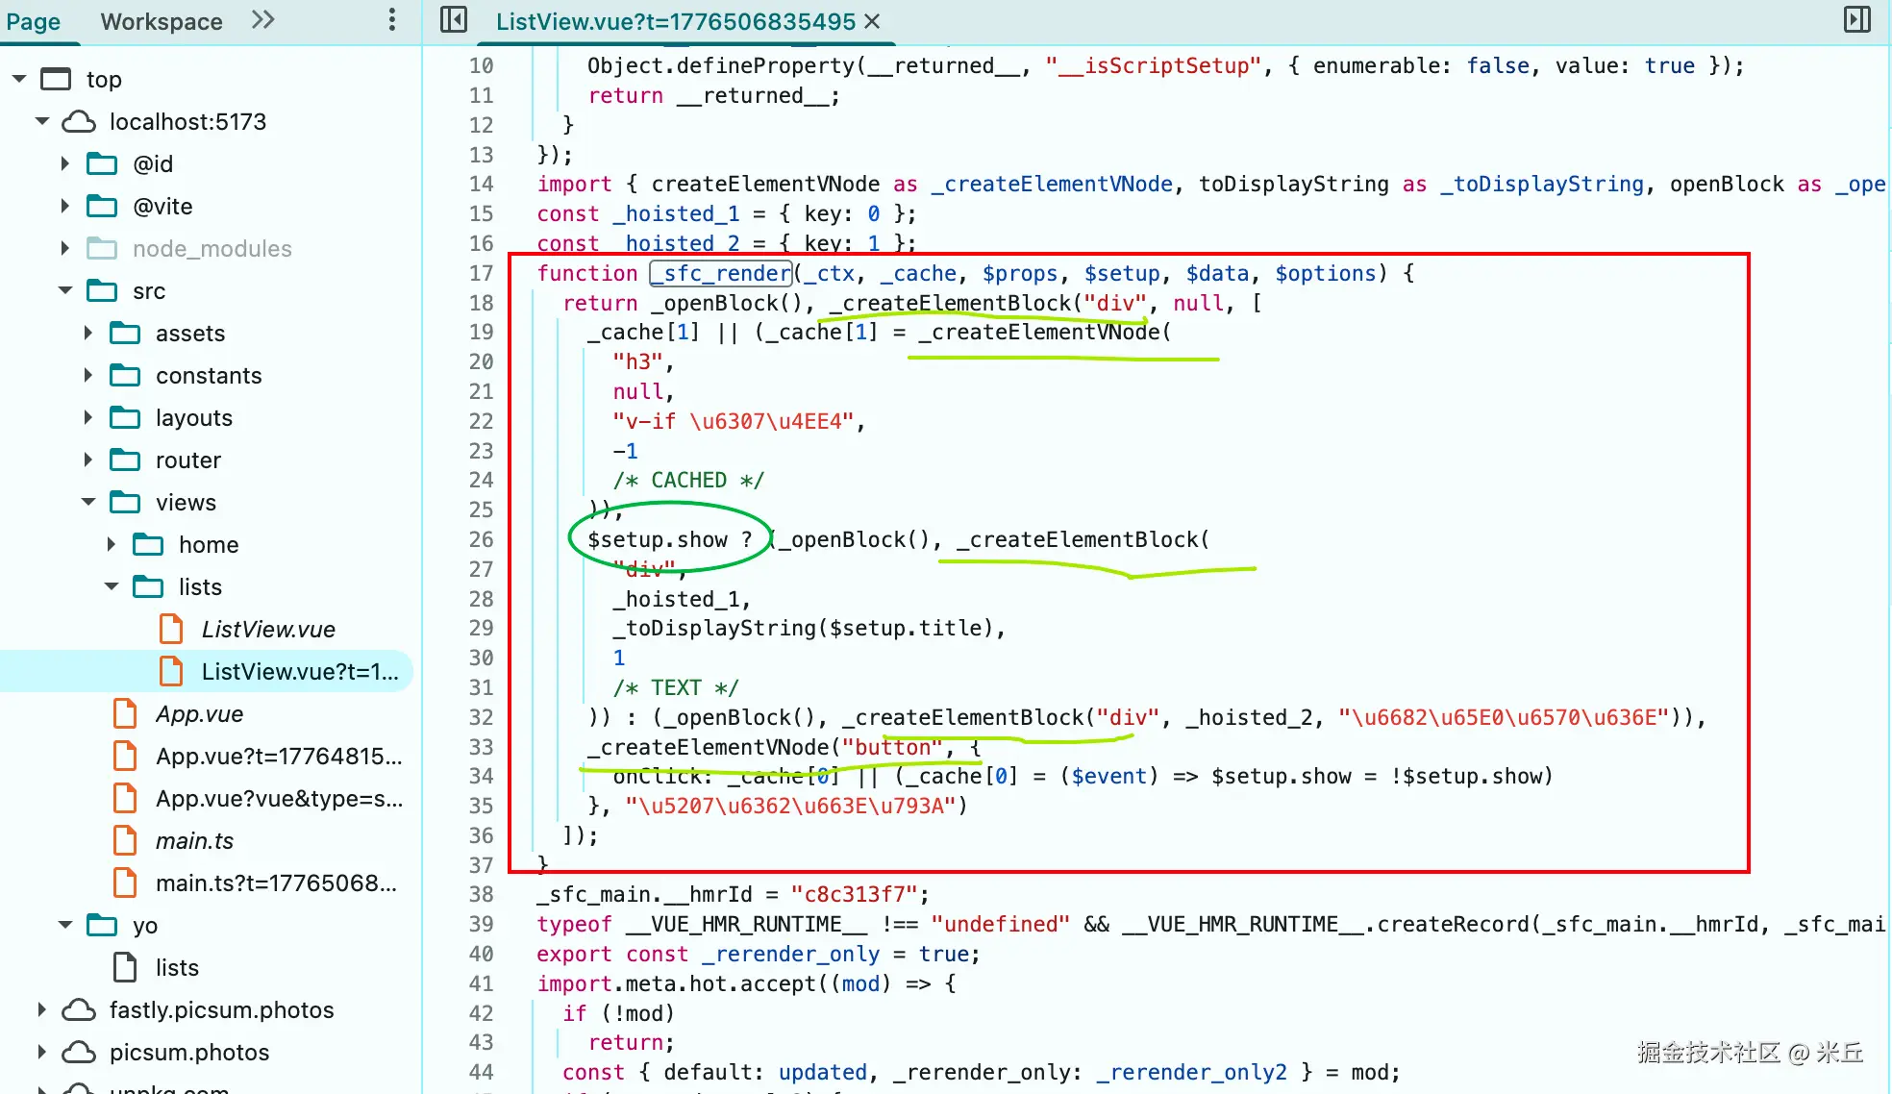Collapse the src folder

coord(65,291)
